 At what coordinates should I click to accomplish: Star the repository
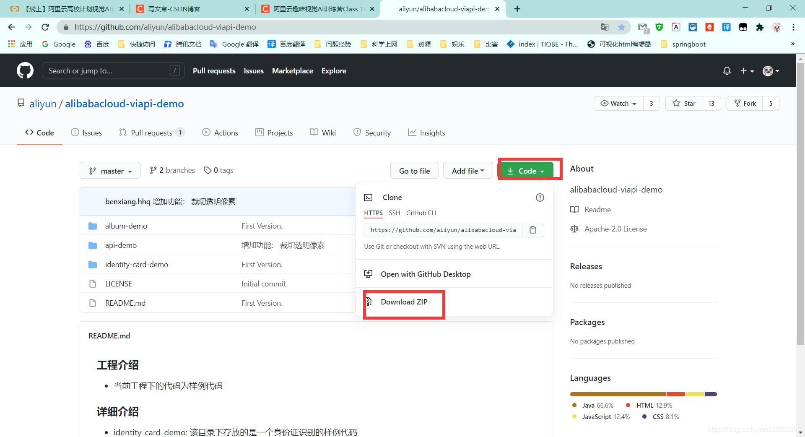[684, 104]
